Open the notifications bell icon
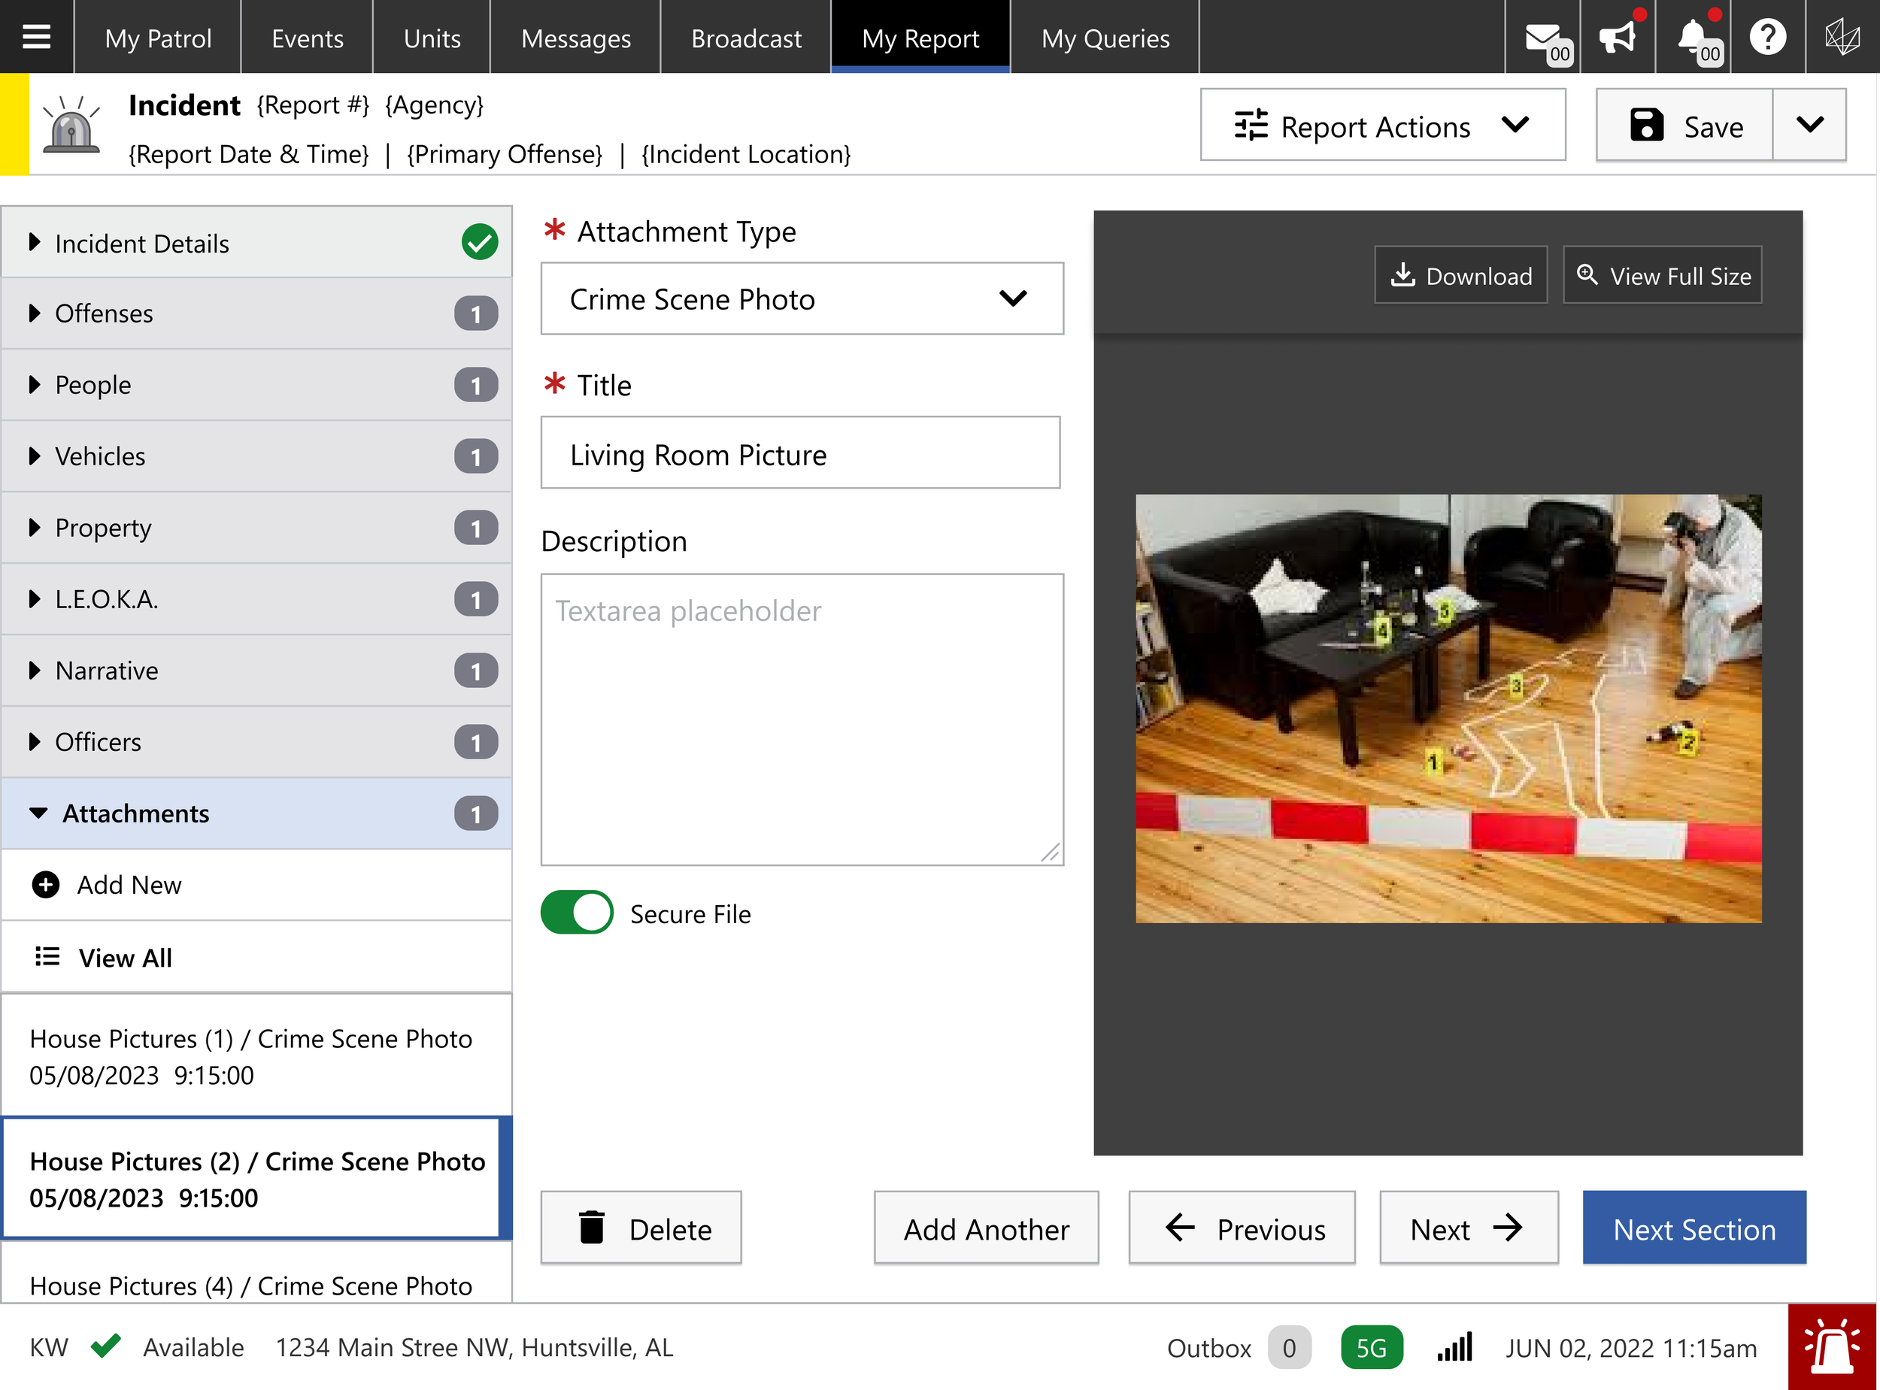The image size is (1880, 1390). [x=1694, y=38]
